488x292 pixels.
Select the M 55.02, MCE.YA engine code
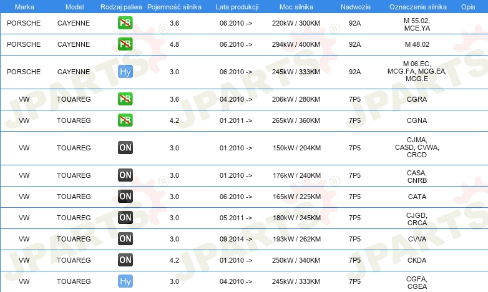click(x=417, y=24)
